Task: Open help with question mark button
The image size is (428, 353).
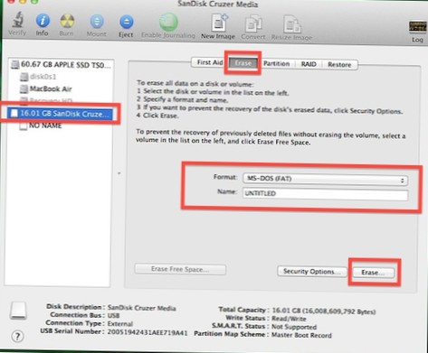Action: (x=17, y=336)
